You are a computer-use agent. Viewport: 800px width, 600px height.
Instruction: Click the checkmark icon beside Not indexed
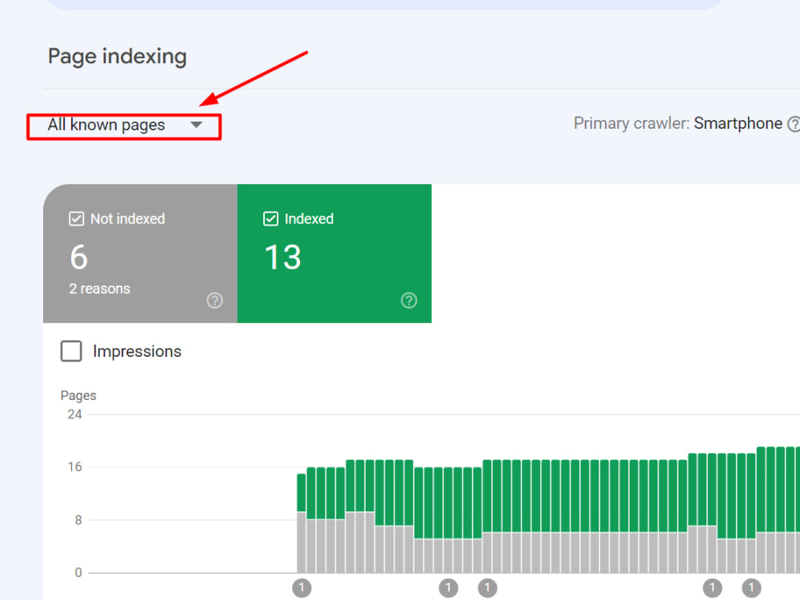click(76, 218)
